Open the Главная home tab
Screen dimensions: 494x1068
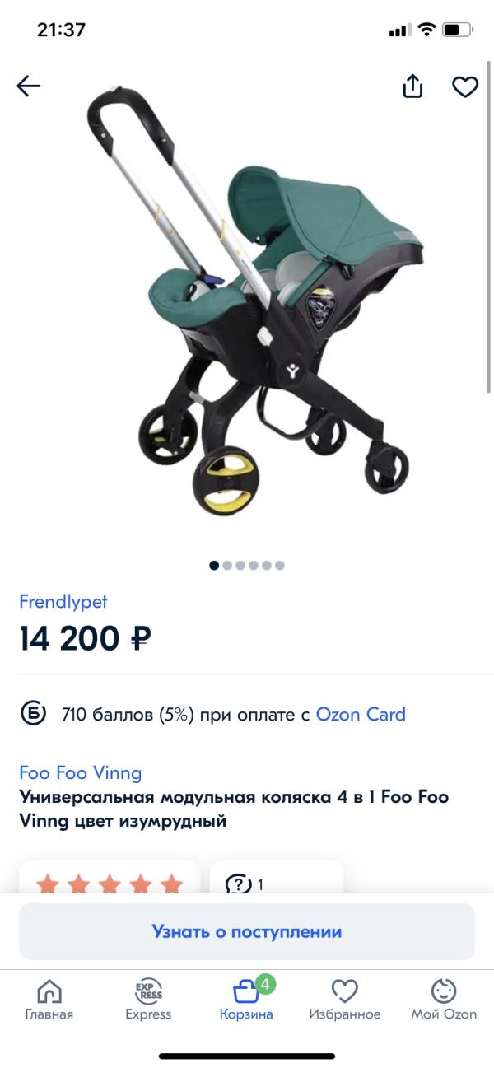coord(49,1000)
